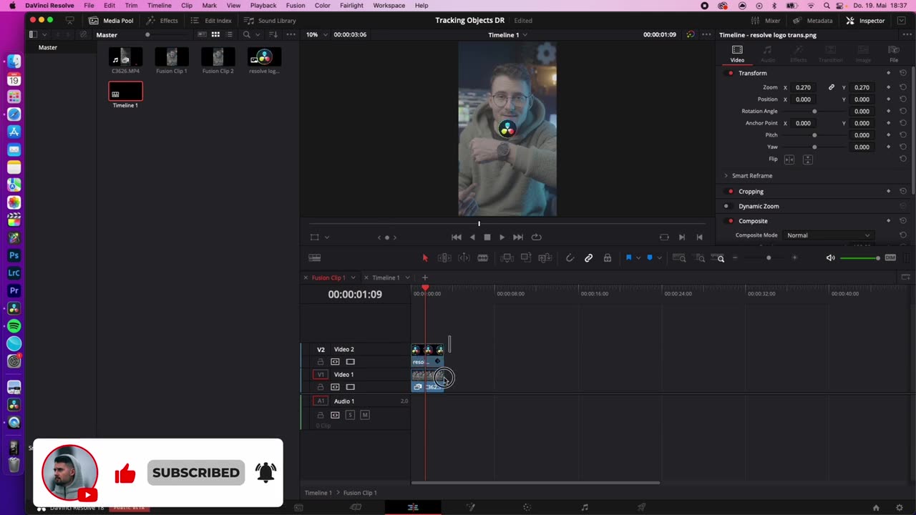Open the Mixer panel
The image size is (916, 515).
(x=765, y=21)
